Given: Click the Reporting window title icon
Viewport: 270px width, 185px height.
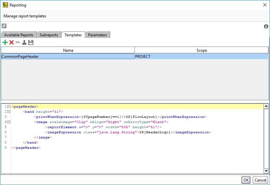Looking at the screenshot, I should pos(5,5).
